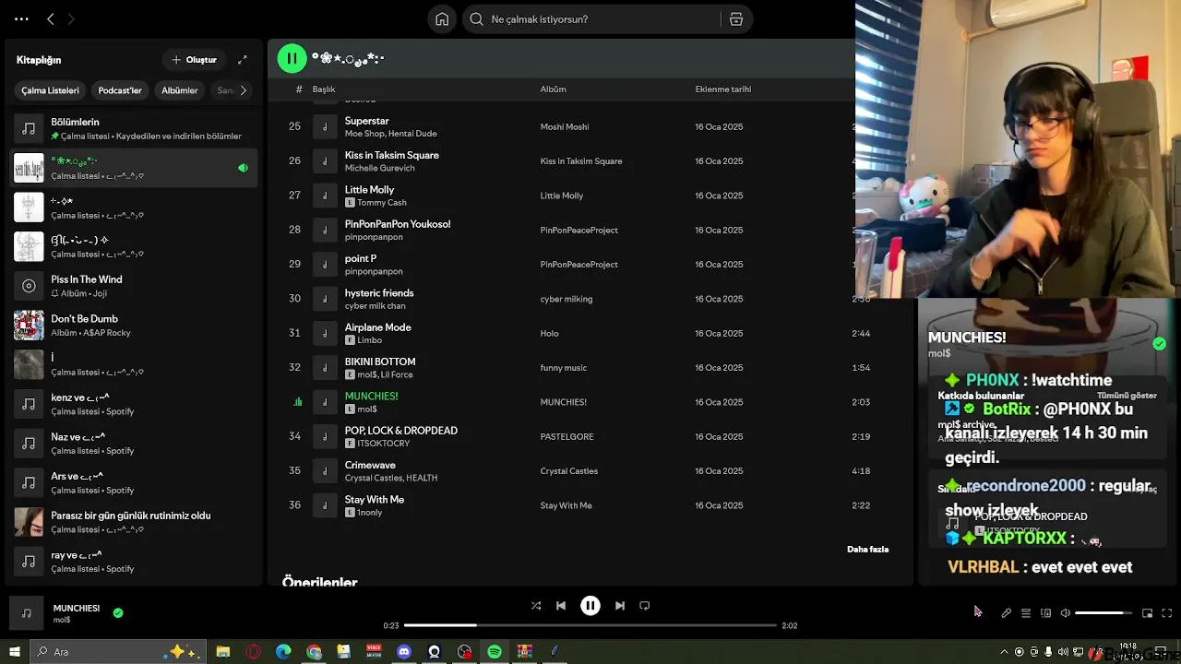Expand the library panel

243,60
